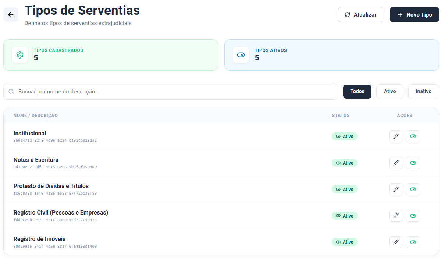Screen dimensions: 441x258
Task: Edit the Registro de Imóveis type
Action: (x=396, y=242)
